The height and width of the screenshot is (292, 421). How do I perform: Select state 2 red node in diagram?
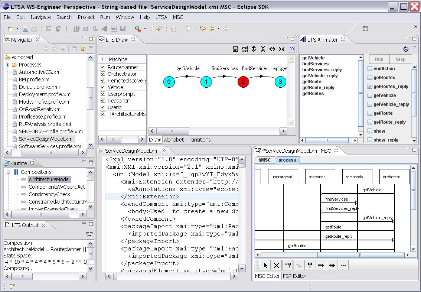(243, 82)
